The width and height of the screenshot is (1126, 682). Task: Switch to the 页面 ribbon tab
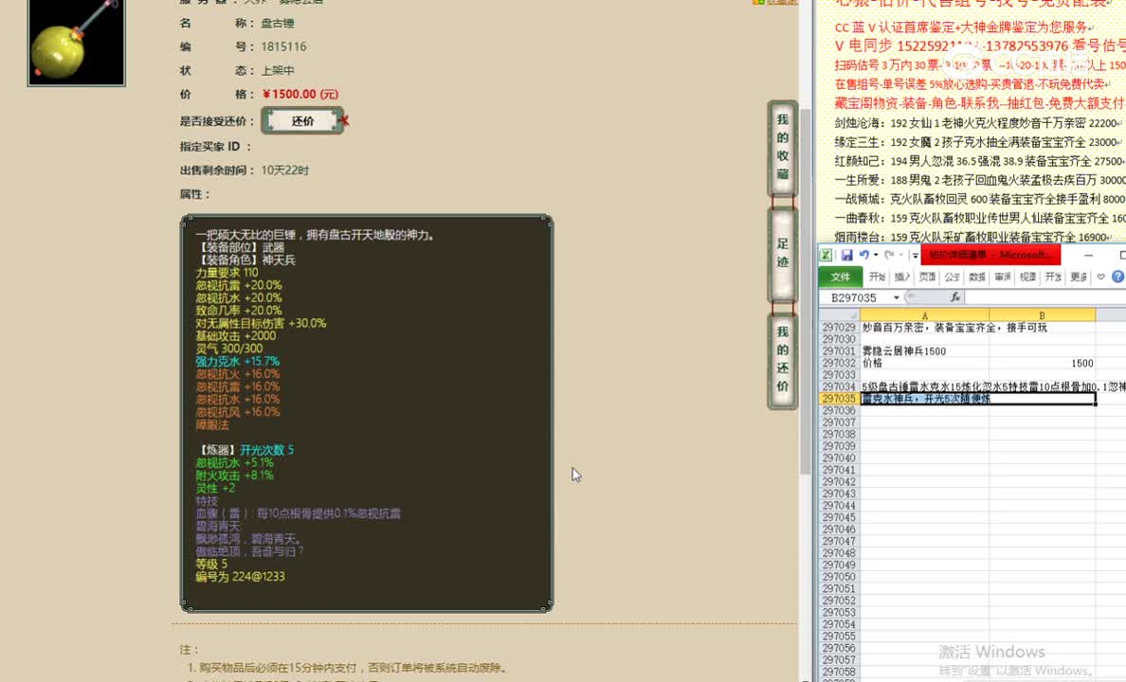tap(927, 277)
